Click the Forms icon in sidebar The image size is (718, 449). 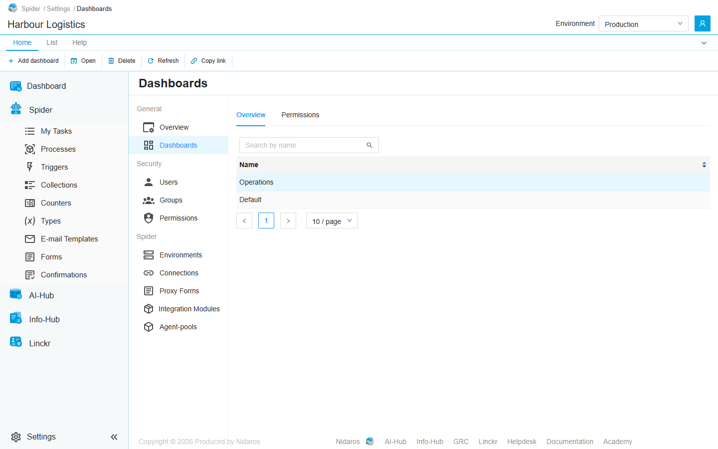[x=30, y=257]
